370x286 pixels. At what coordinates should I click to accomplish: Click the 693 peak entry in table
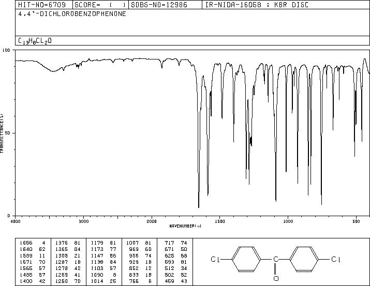pos(176,262)
